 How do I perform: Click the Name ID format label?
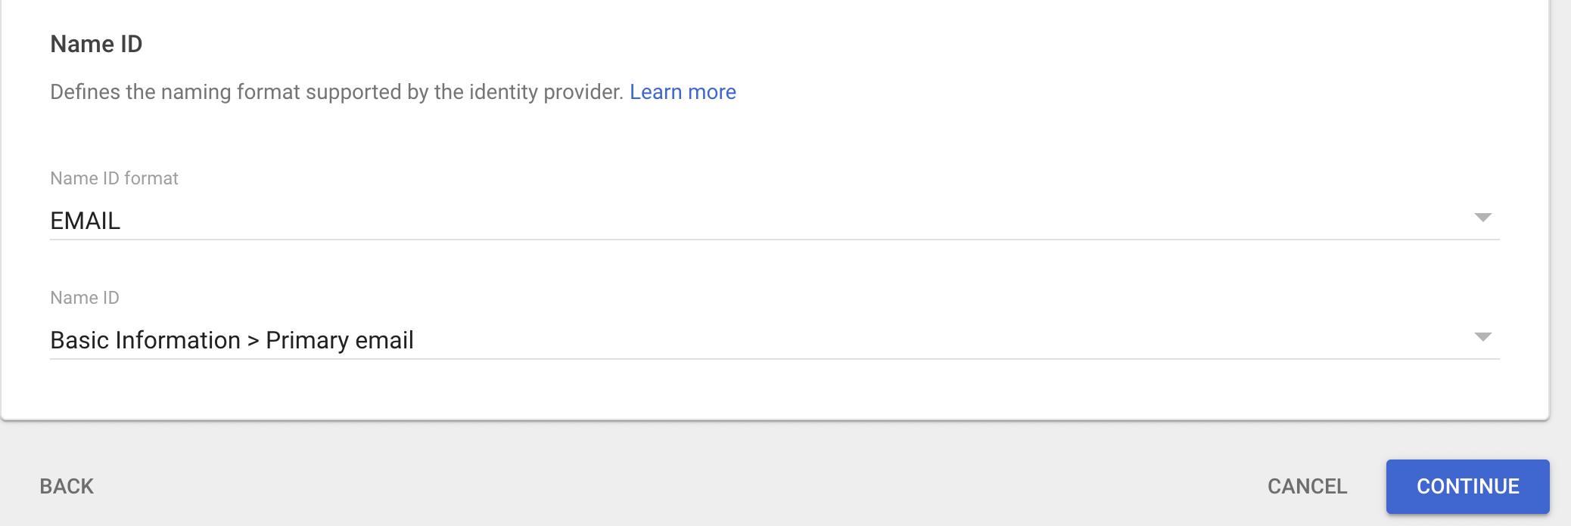pyautogui.click(x=114, y=178)
